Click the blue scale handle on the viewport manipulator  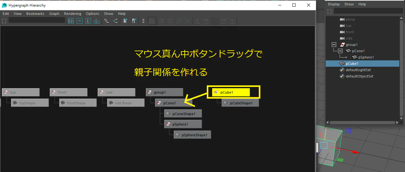coord(348,130)
